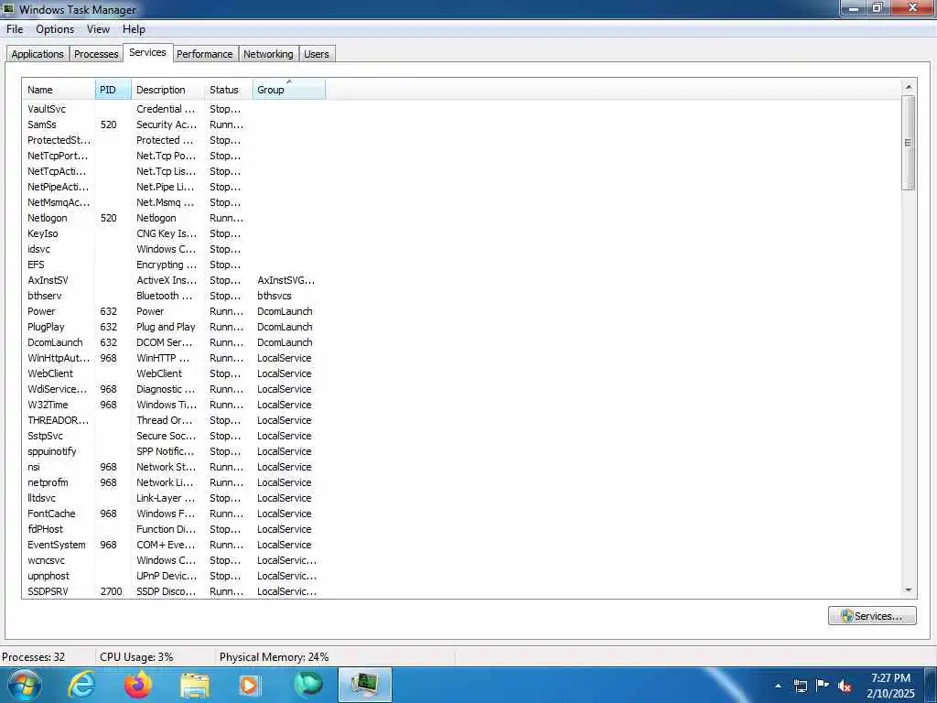
Task: Select the upnphost service row
Action: coord(173,576)
